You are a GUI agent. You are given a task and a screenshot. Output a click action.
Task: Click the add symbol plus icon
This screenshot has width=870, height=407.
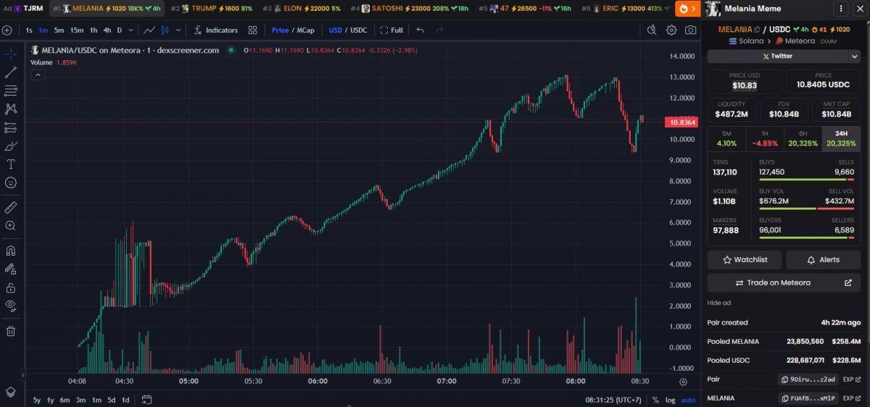[7, 30]
